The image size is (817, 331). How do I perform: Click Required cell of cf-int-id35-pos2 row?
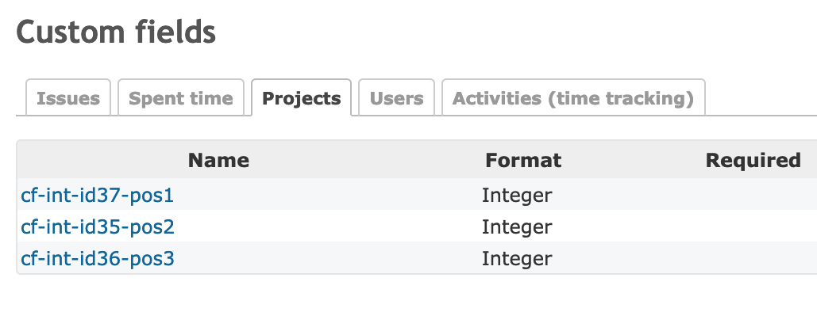(x=753, y=227)
